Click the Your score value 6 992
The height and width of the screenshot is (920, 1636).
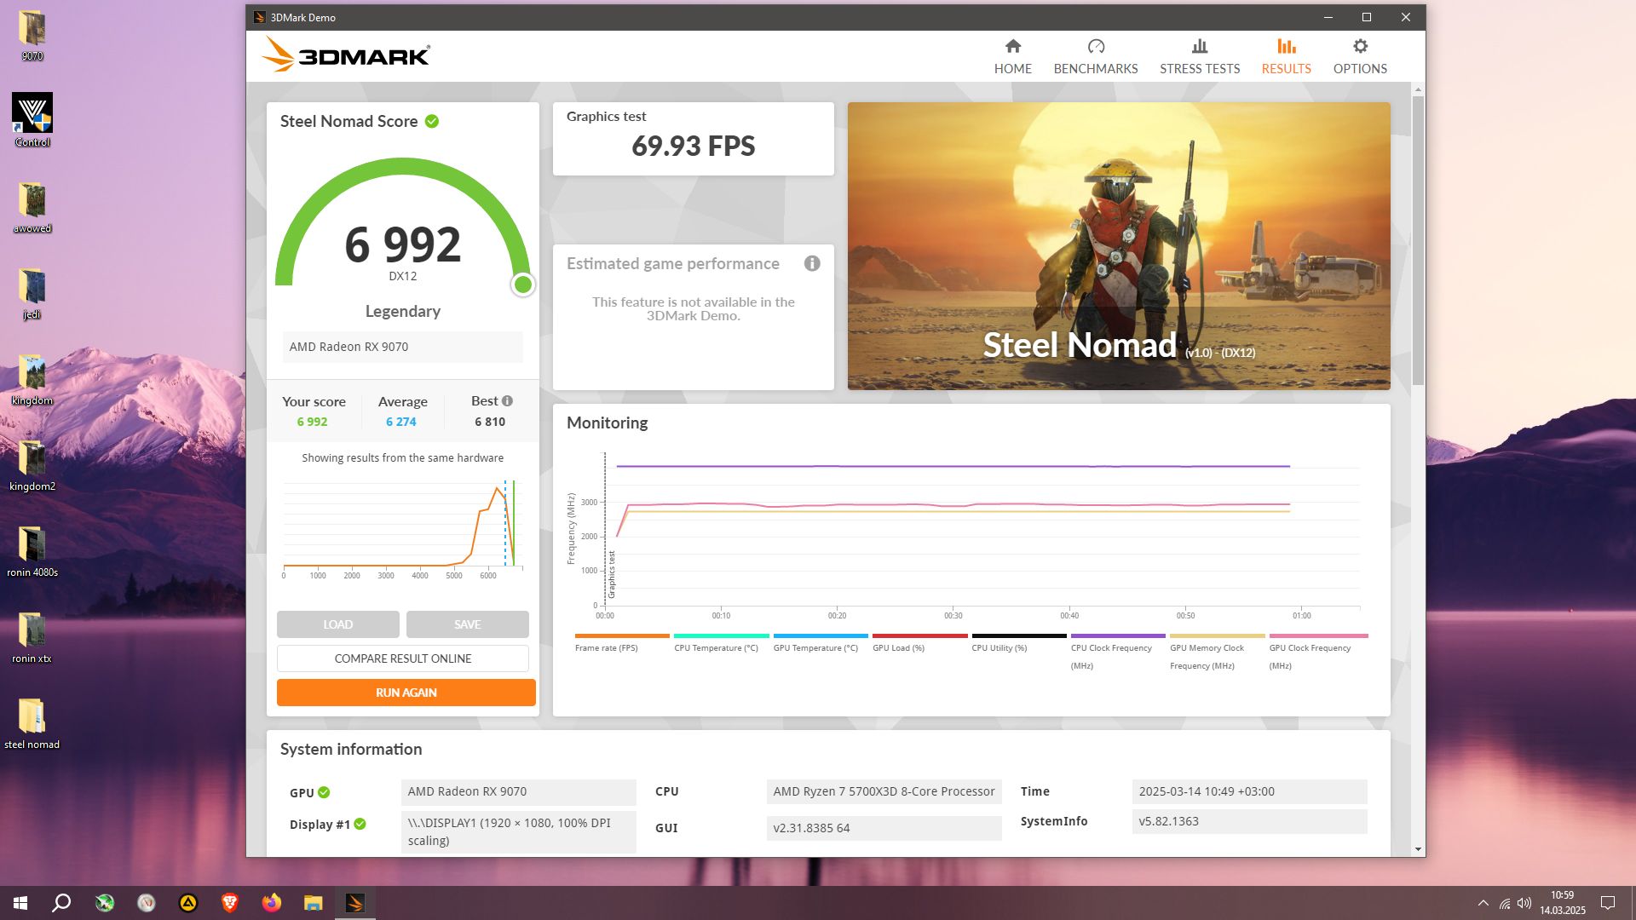[x=312, y=422]
